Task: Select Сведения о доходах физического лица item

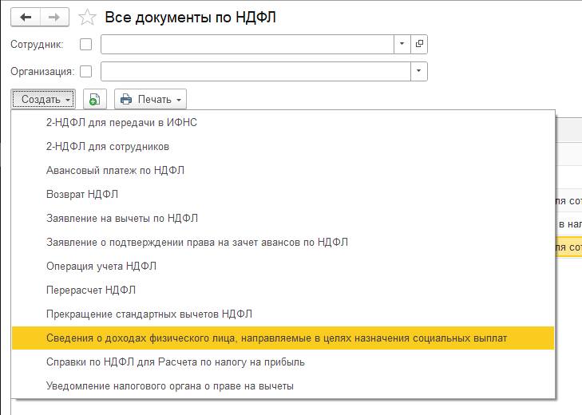Action: [277, 338]
